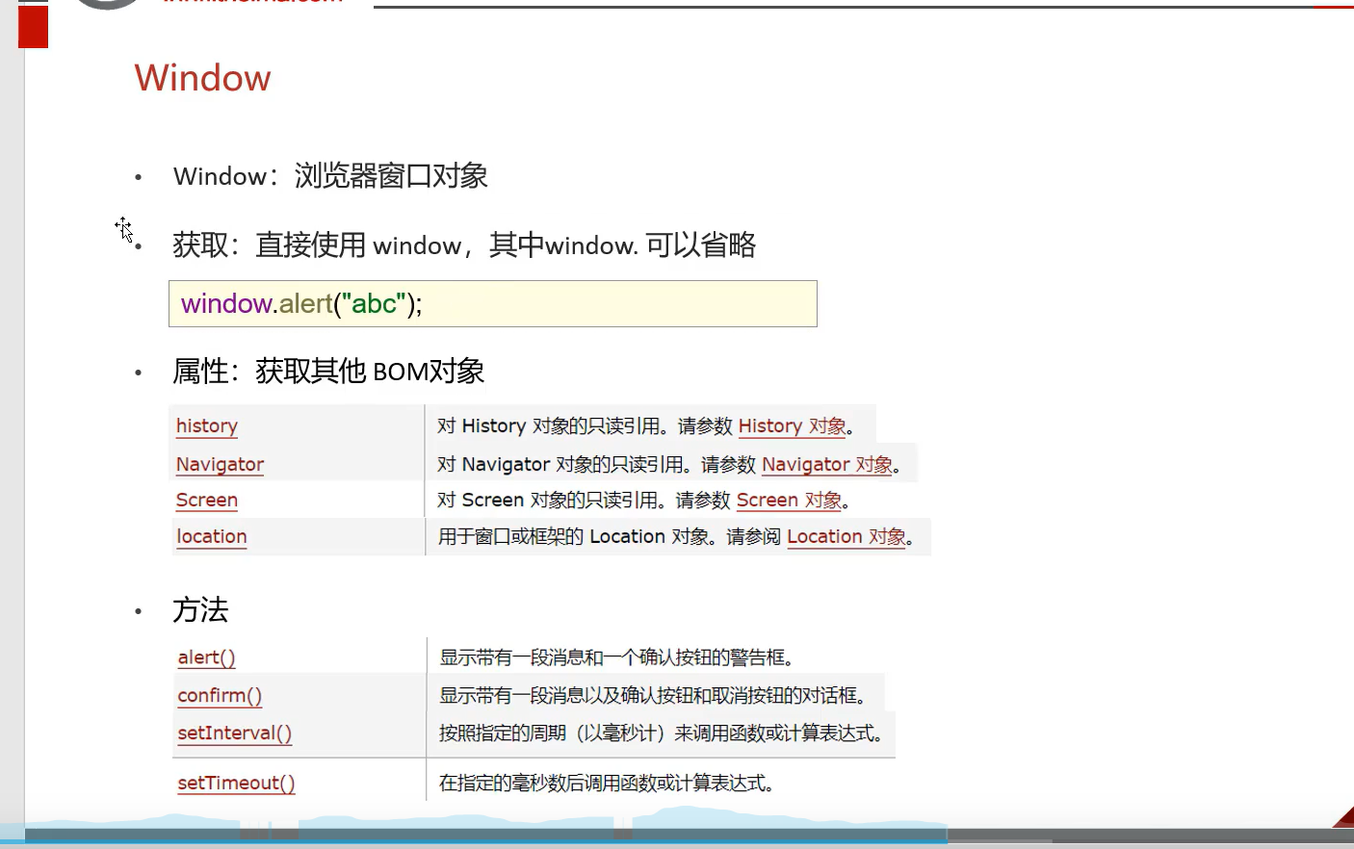
Task: Select the '获取：直接使用 window' bullet line
Action: point(464,245)
